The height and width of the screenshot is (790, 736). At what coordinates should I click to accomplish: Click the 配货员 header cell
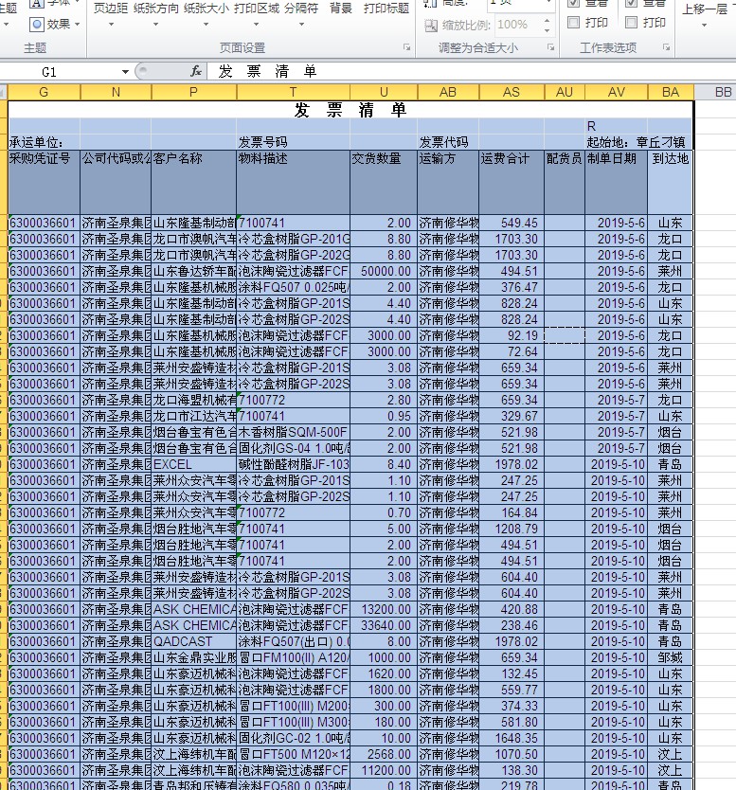click(x=565, y=182)
